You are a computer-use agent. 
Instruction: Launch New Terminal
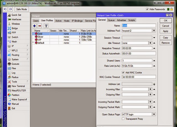pos(19,86)
